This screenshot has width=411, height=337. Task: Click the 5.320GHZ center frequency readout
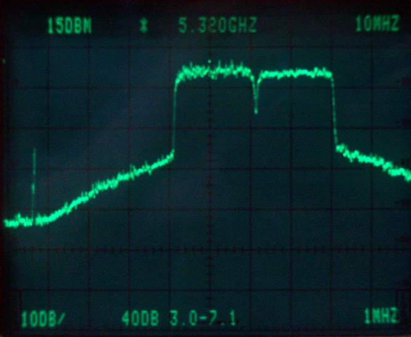click(x=218, y=26)
